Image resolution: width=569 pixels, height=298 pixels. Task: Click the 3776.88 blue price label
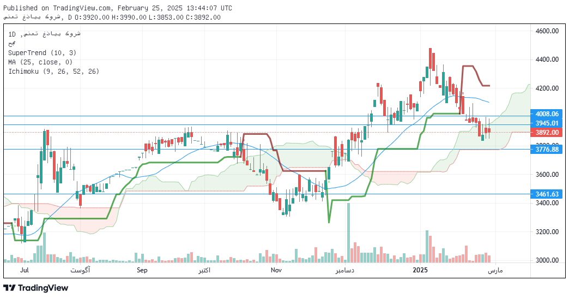pyautogui.click(x=546, y=150)
